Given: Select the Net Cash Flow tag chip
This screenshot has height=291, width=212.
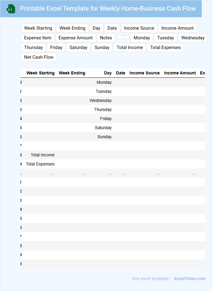Looking at the screenshot, I should (x=39, y=57).
